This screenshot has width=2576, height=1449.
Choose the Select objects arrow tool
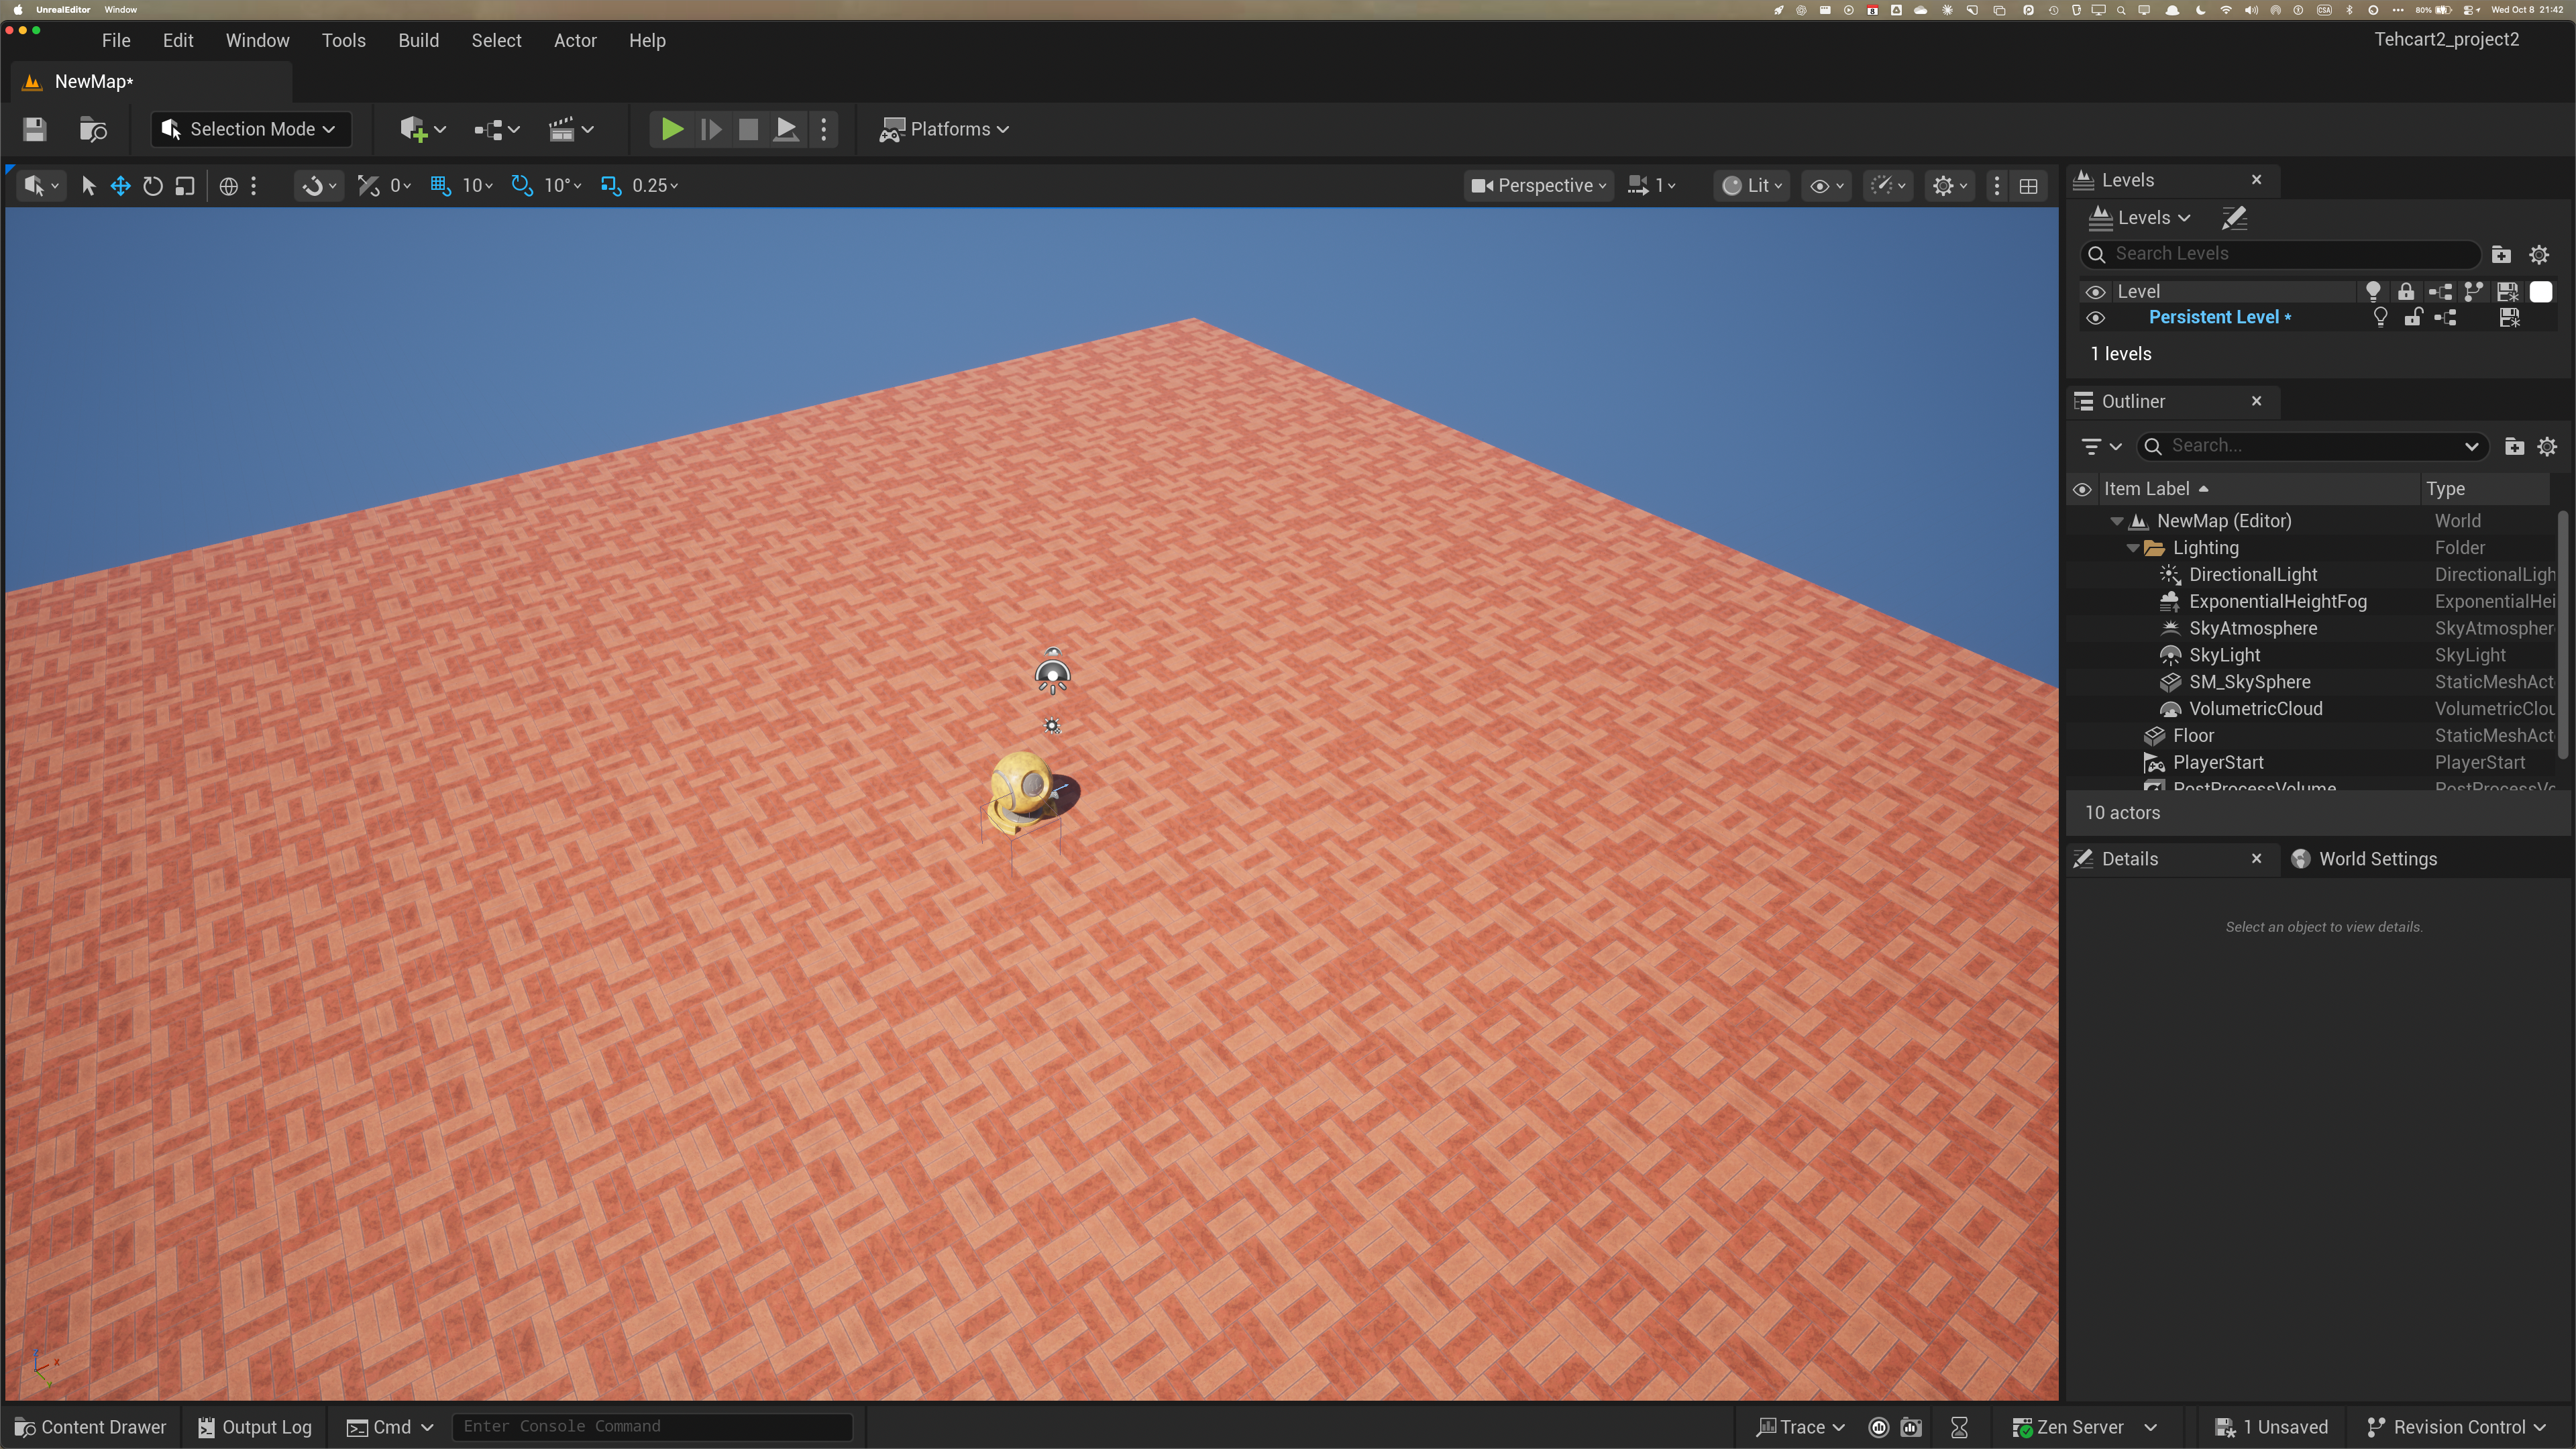[x=88, y=186]
